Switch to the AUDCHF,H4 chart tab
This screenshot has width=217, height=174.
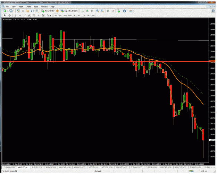51,167
